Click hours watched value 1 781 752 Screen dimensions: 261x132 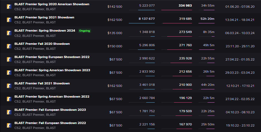pyautogui.click(x=147, y=111)
